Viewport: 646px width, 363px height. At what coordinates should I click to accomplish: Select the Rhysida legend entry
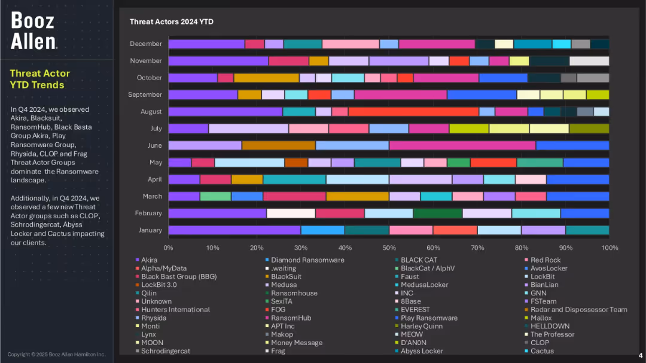click(x=151, y=318)
